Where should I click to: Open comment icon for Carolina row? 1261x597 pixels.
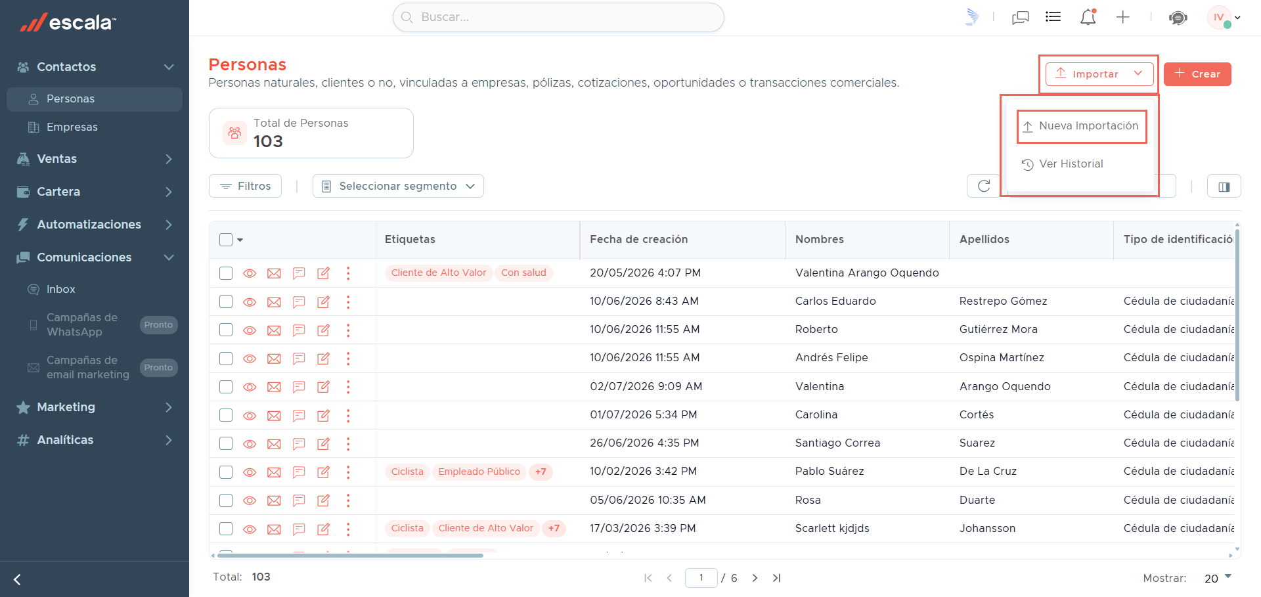(299, 416)
